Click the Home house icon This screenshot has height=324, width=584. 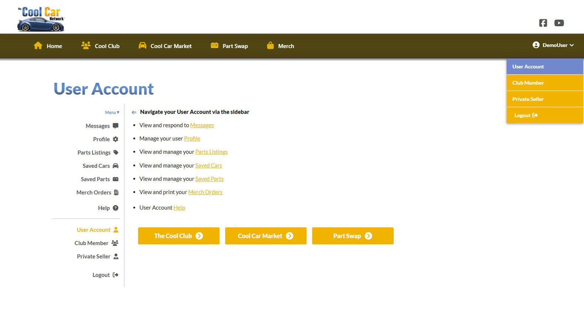tap(38, 45)
